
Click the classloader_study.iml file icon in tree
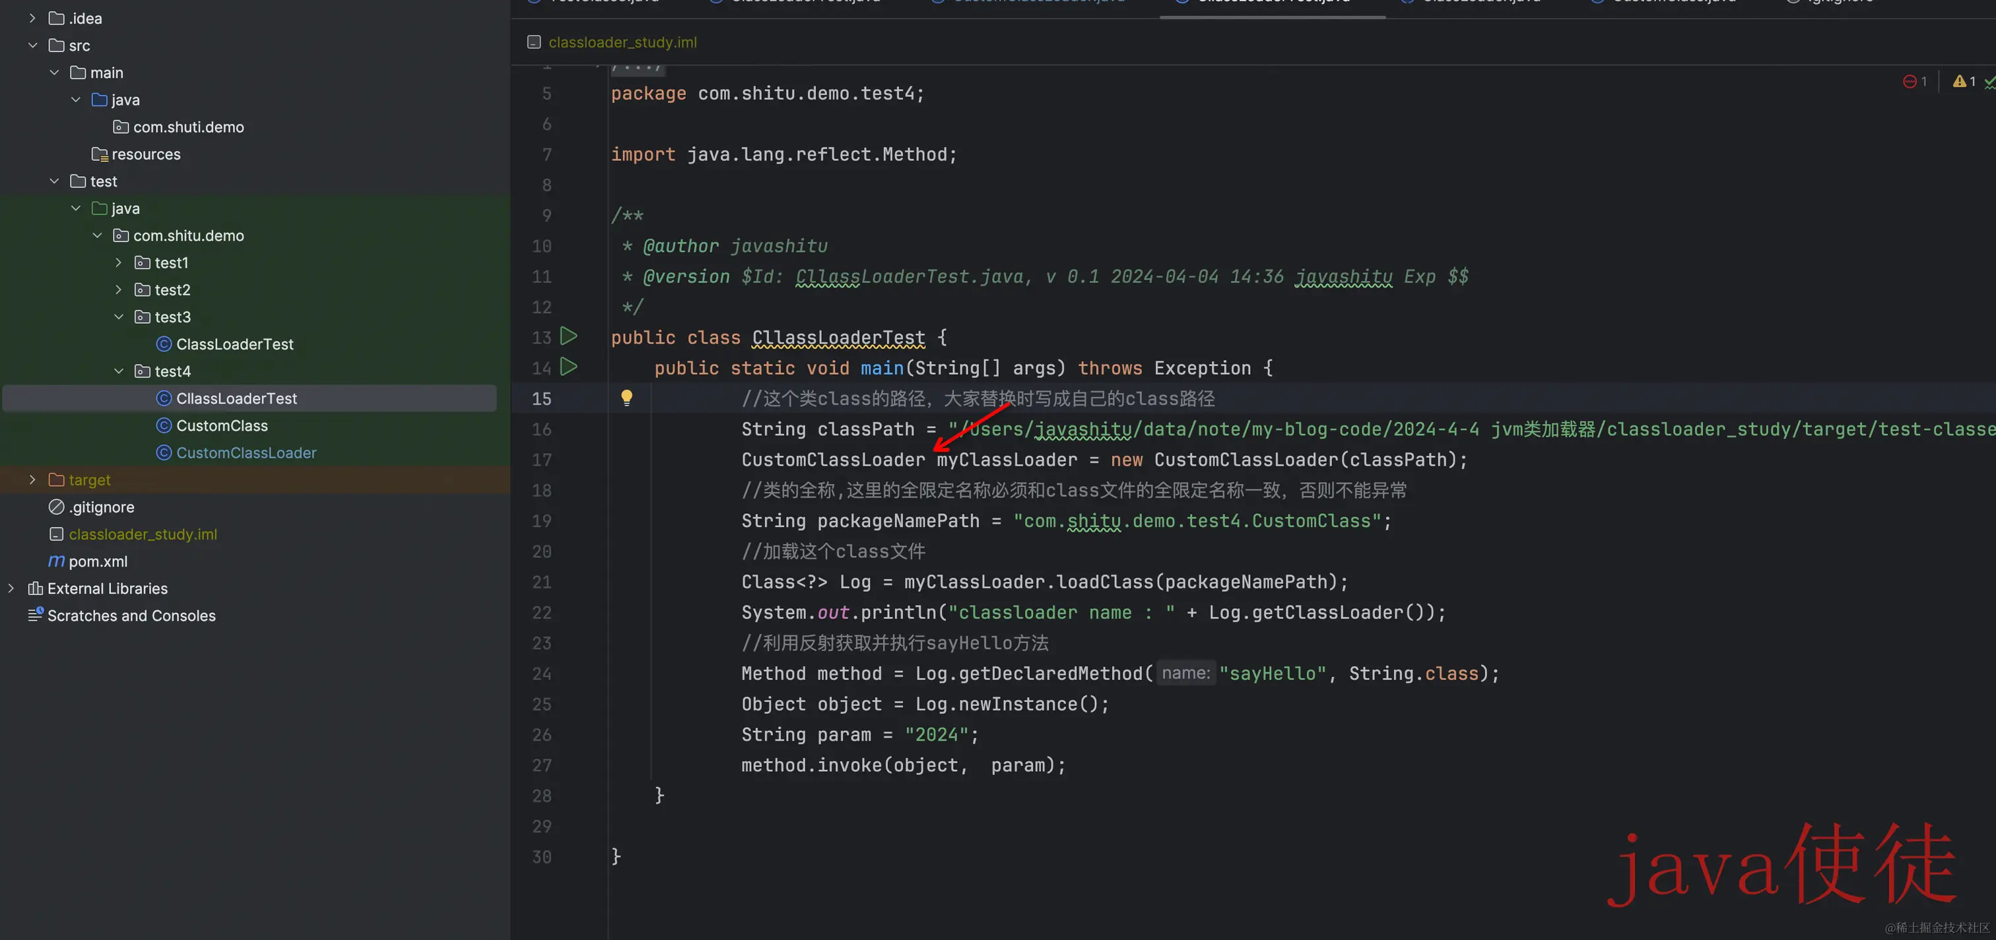(57, 534)
